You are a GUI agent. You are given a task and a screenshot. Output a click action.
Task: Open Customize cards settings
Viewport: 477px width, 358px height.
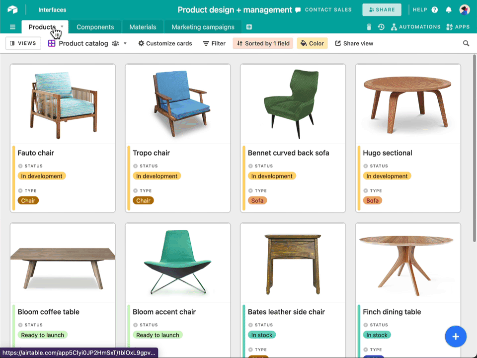click(165, 43)
